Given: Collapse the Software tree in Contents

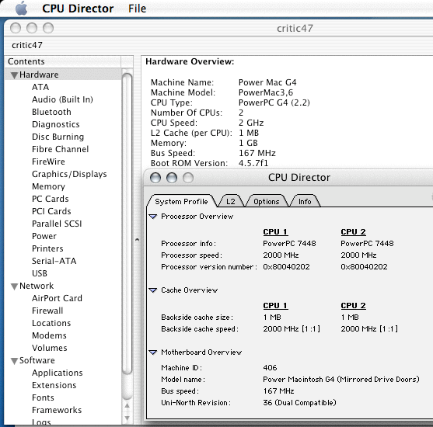Looking at the screenshot, I should pos(14,361).
